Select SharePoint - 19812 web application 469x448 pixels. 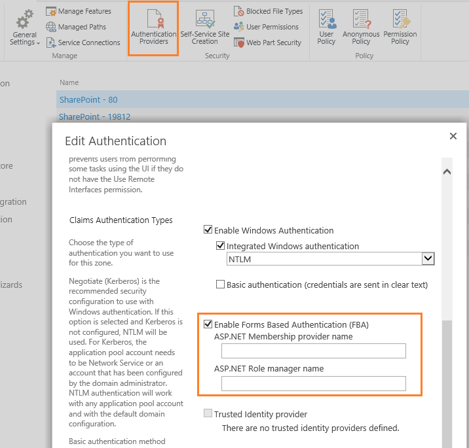click(x=95, y=117)
